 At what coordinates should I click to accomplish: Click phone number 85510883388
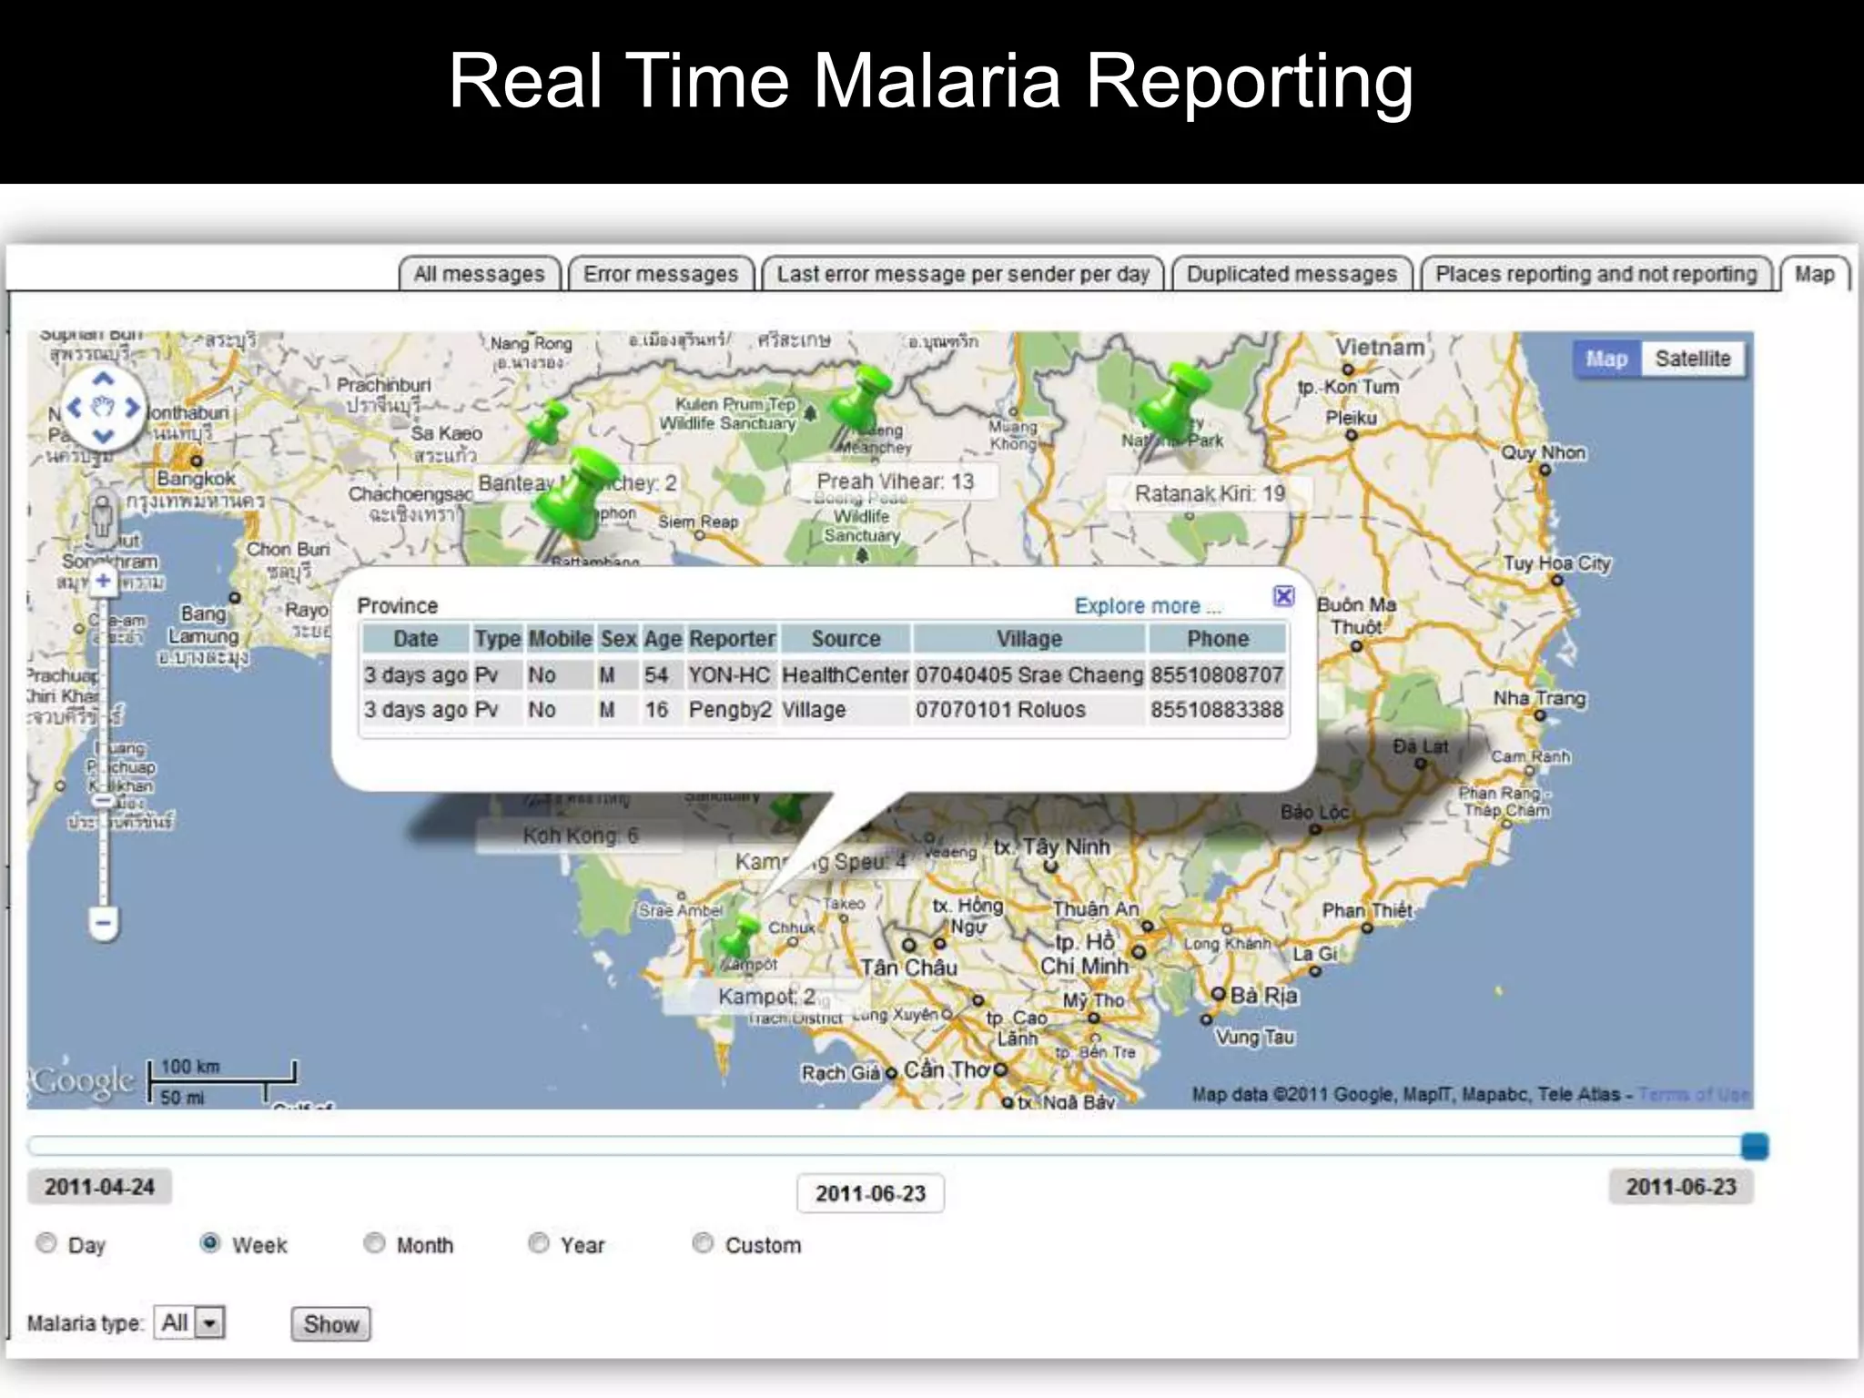(x=1217, y=710)
